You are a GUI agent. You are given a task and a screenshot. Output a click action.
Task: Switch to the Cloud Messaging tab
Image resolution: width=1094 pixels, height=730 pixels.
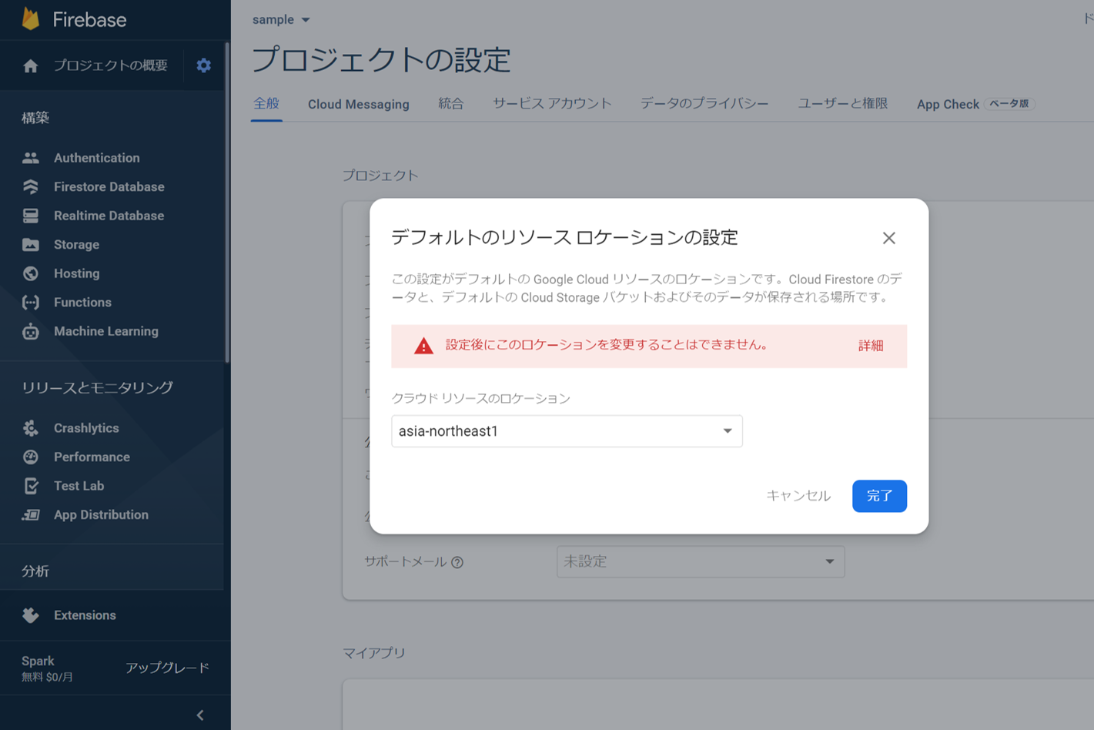tap(358, 104)
